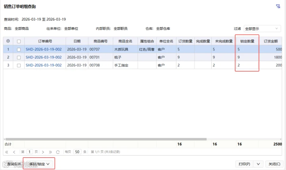Click the 查询条件 button
The height and width of the screenshot is (170, 286).
14,164
